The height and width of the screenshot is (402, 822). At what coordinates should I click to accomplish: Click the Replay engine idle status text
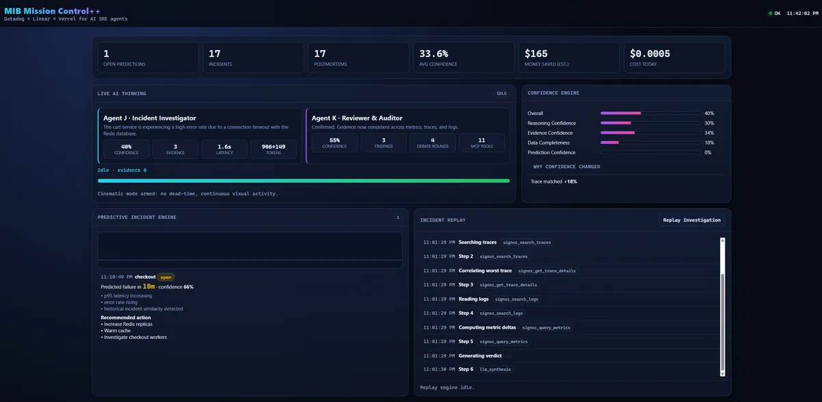(x=447, y=388)
